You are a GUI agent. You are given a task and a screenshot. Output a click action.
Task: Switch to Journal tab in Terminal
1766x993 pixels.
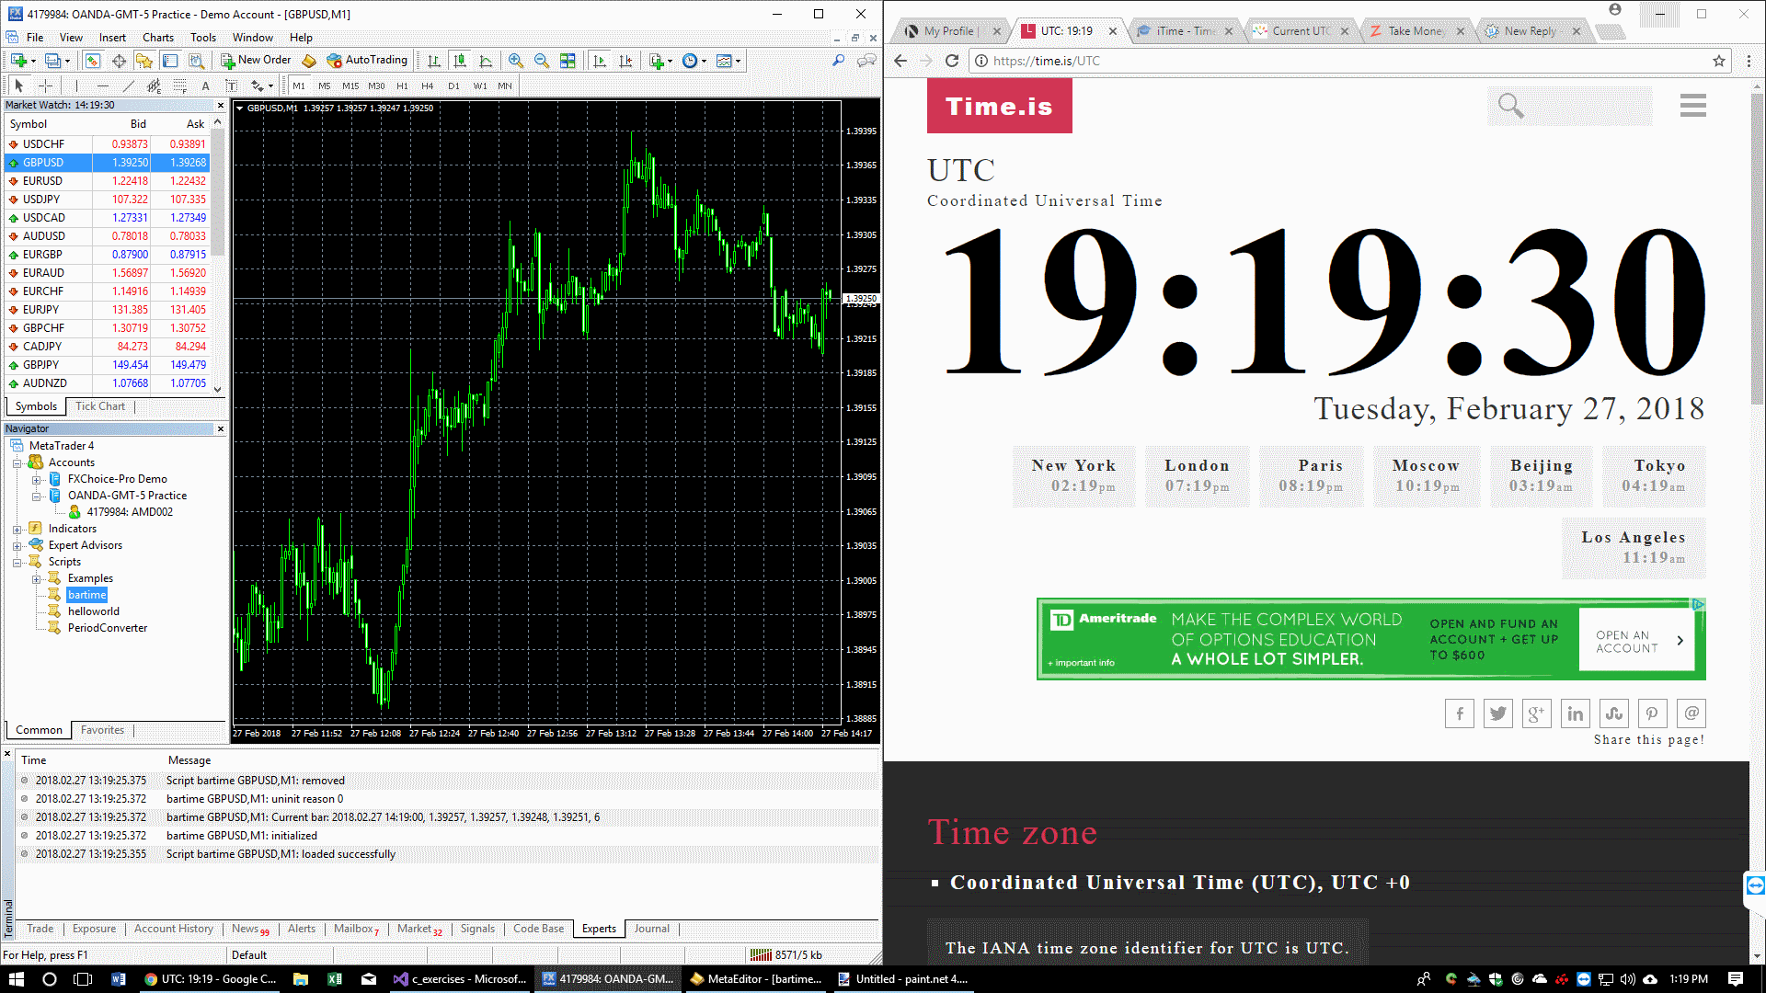pos(651,929)
